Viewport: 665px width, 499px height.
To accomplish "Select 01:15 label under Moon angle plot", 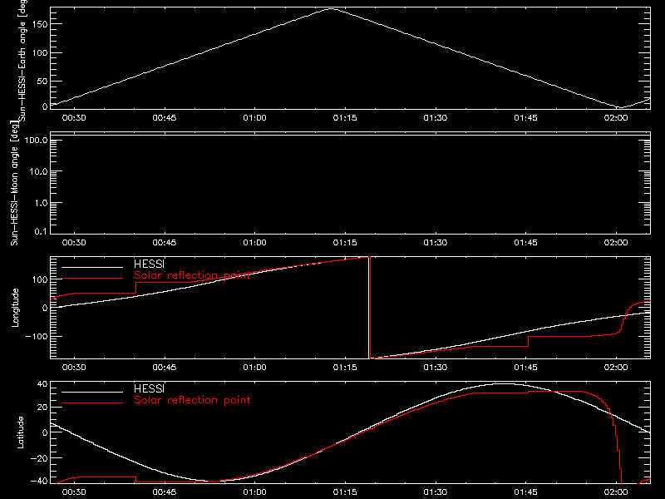I will tap(345, 242).
